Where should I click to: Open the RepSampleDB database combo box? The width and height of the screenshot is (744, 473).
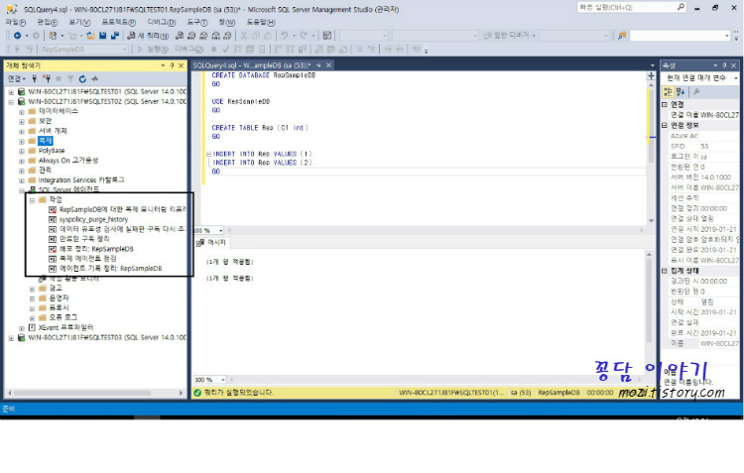point(84,50)
